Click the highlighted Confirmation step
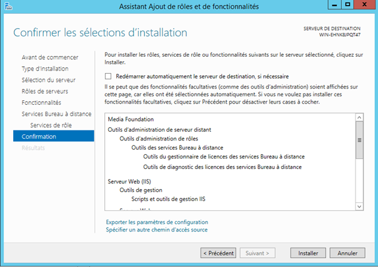Screen dimensions: 378x267 pyautogui.click(x=39, y=137)
